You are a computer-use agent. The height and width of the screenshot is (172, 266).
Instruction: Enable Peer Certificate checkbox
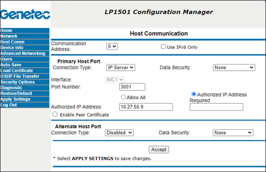coord(55,114)
